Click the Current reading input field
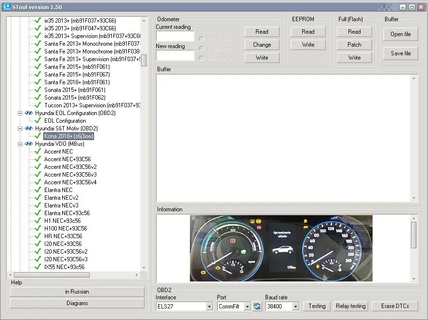 [x=175, y=36]
